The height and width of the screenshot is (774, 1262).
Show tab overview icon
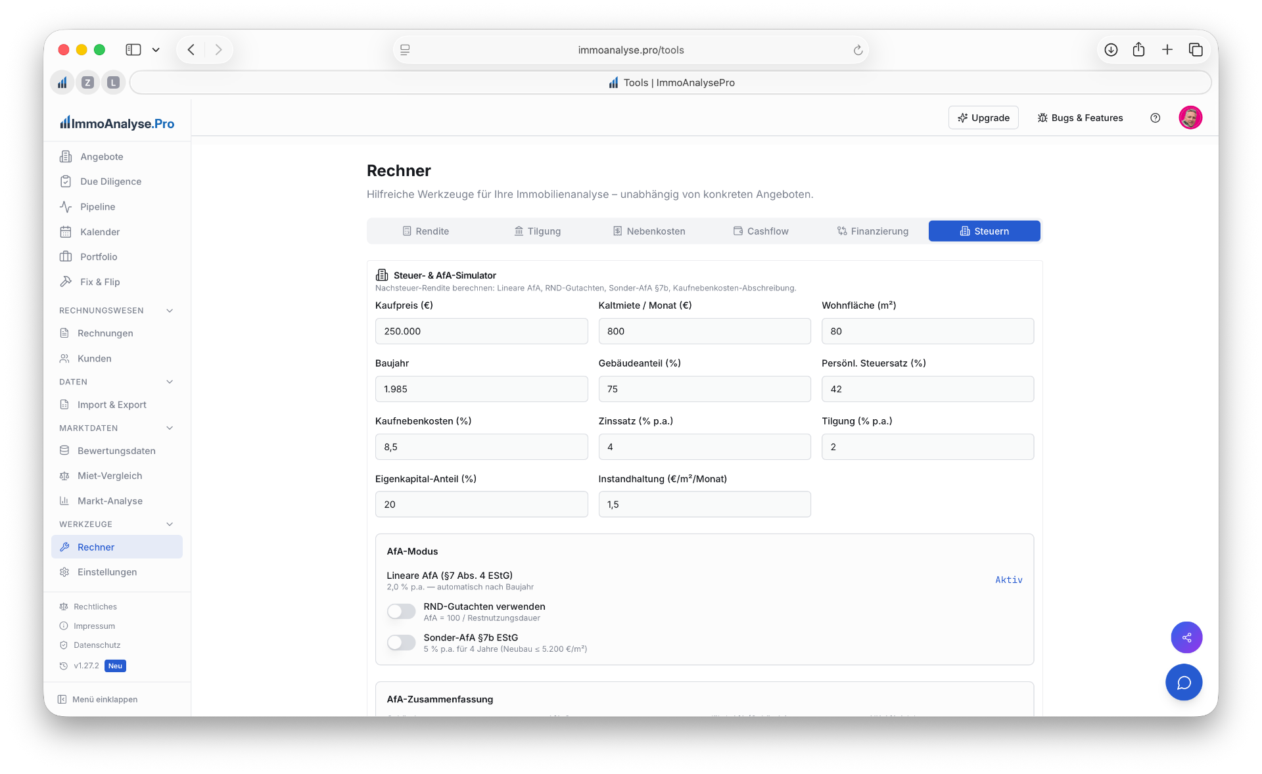tap(1196, 49)
